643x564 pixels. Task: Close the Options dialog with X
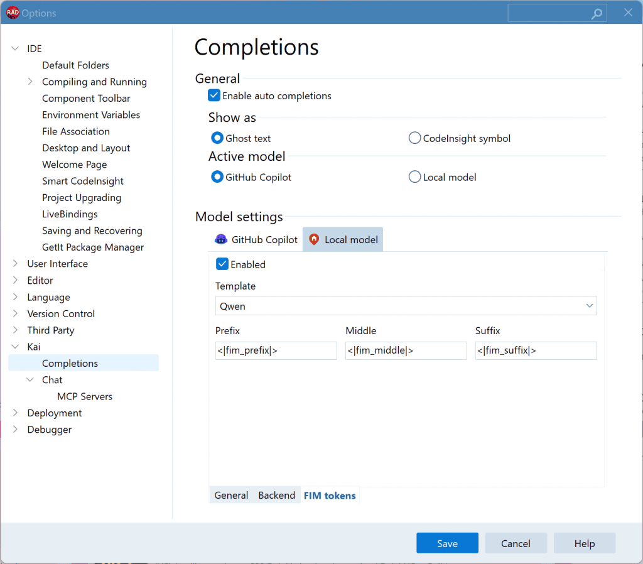[x=628, y=13]
